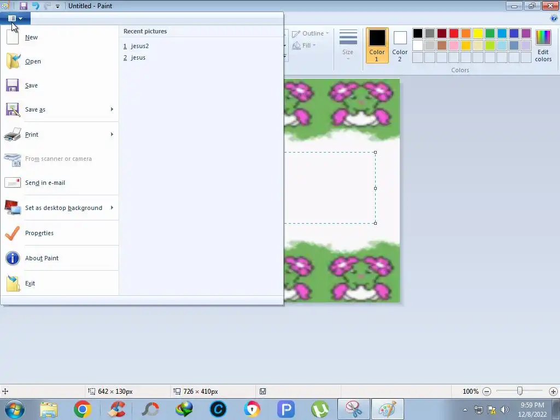The width and height of the screenshot is (560, 420).
Task: Open Edit colors dialog
Action: tap(543, 45)
